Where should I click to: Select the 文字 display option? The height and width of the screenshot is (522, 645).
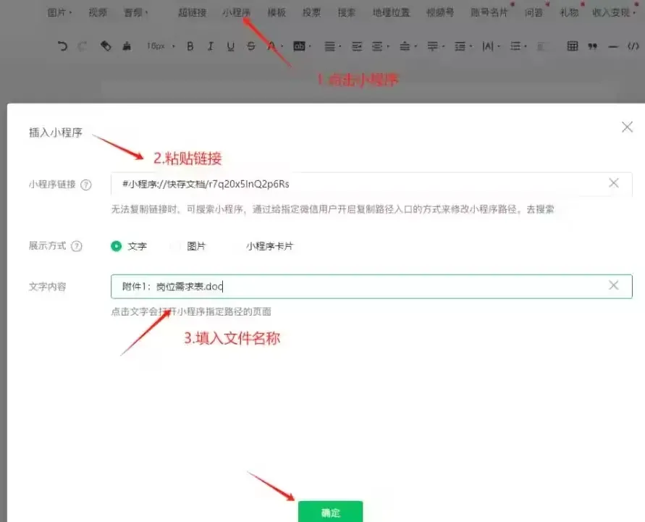tap(117, 246)
